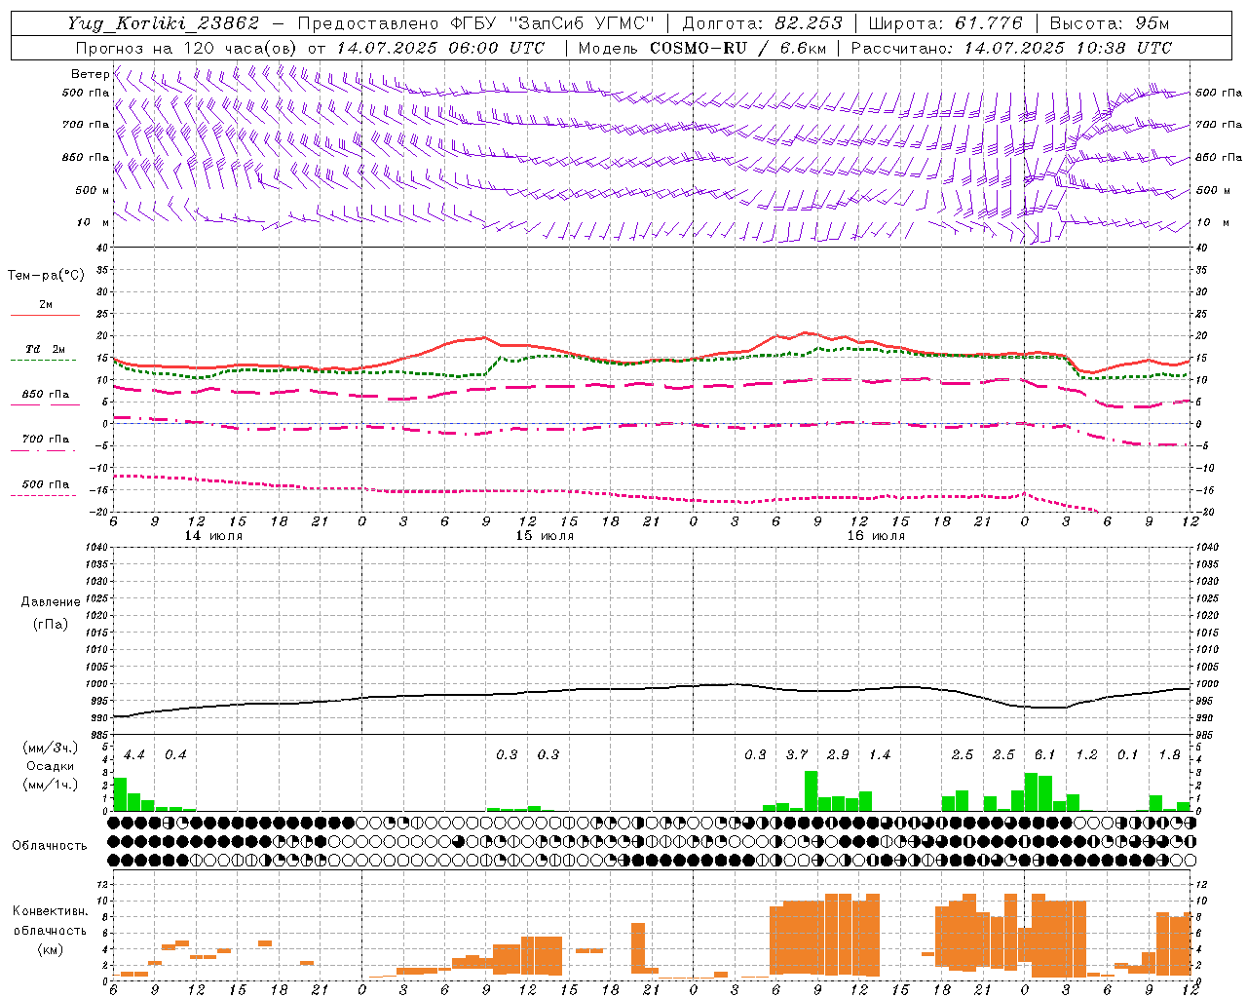This screenshot has width=1247, height=998.
Task: Click the elevation text Высота: 95м
Action: coord(1108,23)
